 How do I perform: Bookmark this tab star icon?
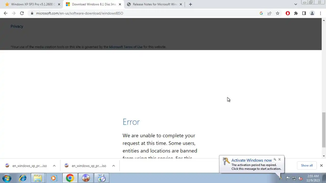click(278, 13)
